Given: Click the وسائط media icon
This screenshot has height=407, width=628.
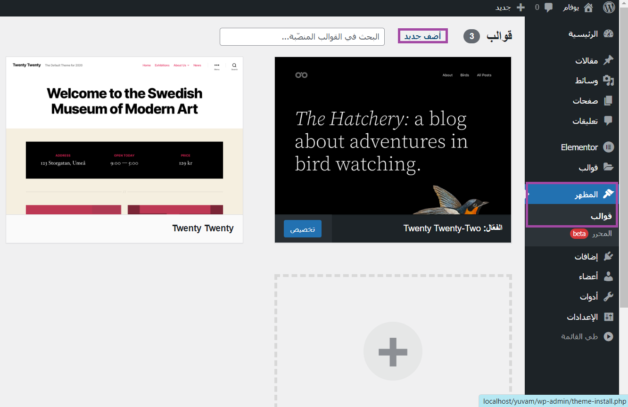Looking at the screenshot, I should pyautogui.click(x=608, y=81).
